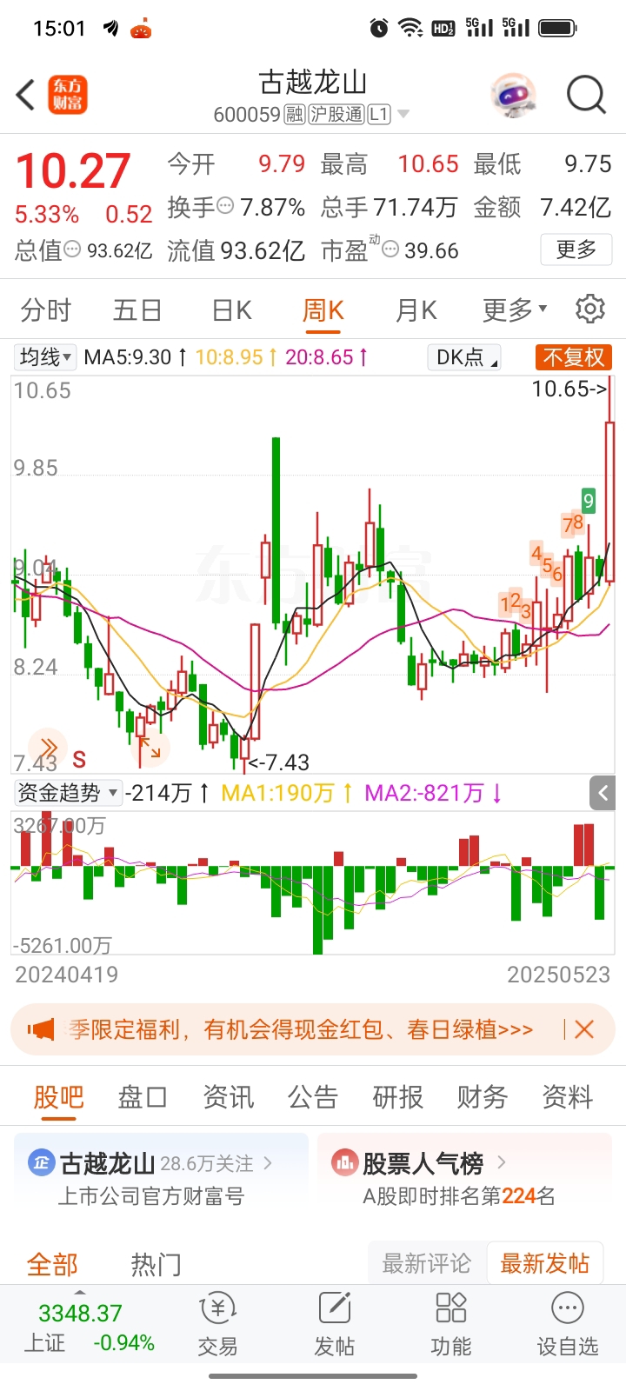The image size is (626, 1391).
Task: Sort by 最新发帖
Action: point(545,1263)
